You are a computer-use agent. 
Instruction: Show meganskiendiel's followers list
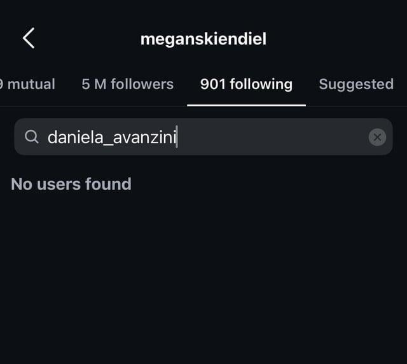pyautogui.click(x=127, y=84)
